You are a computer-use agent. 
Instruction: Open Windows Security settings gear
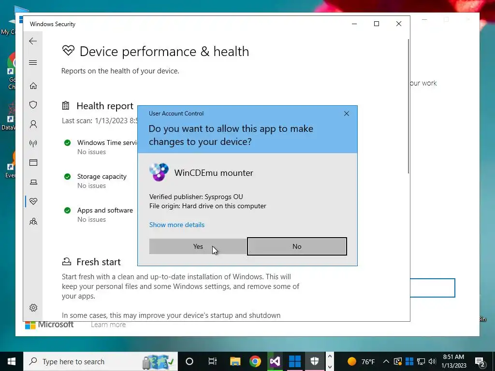[x=33, y=308]
